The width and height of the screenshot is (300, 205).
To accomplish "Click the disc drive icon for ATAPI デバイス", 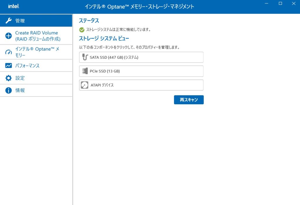I will (x=84, y=85).
